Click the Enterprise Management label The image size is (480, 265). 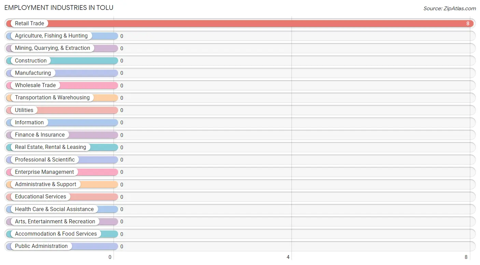[44, 172]
